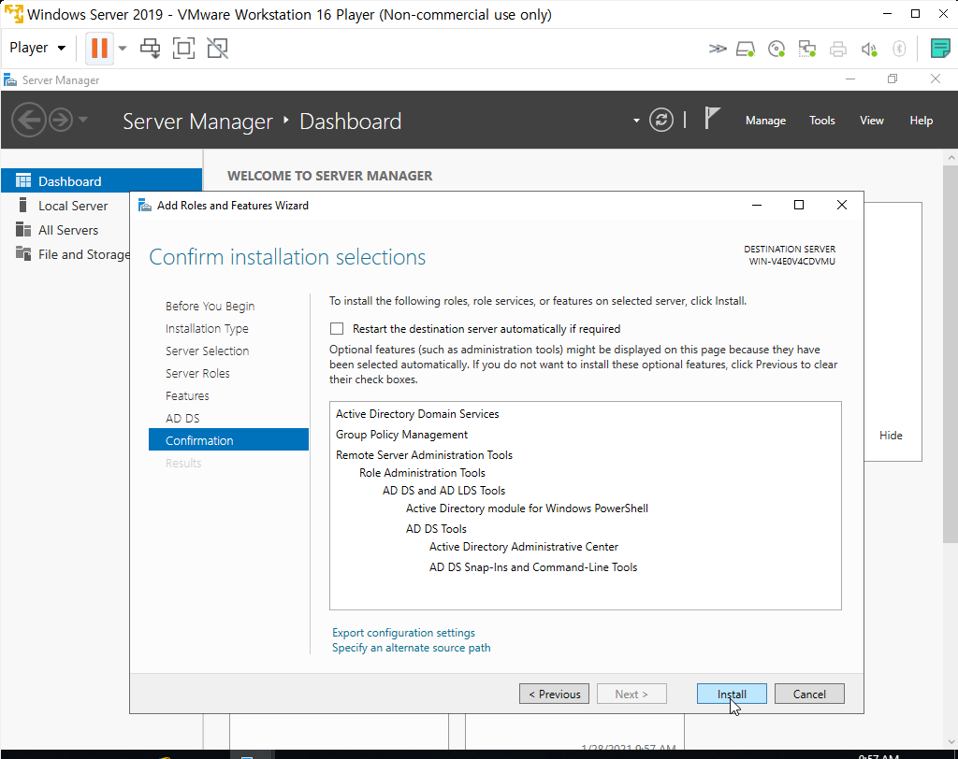Open the power options arrow next to pause
Screen dimensions: 958x759
tap(123, 49)
